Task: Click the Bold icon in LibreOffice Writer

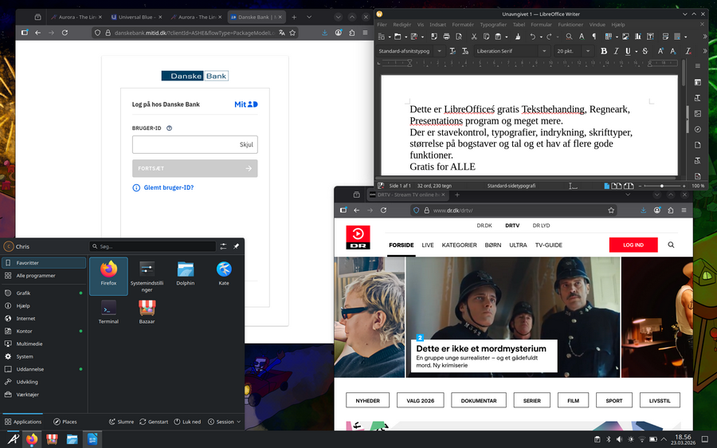Action: pyautogui.click(x=604, y=51)
